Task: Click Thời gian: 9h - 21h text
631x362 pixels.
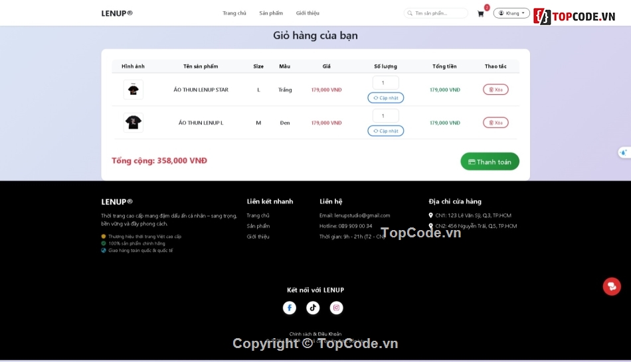Action: point(352,237)
